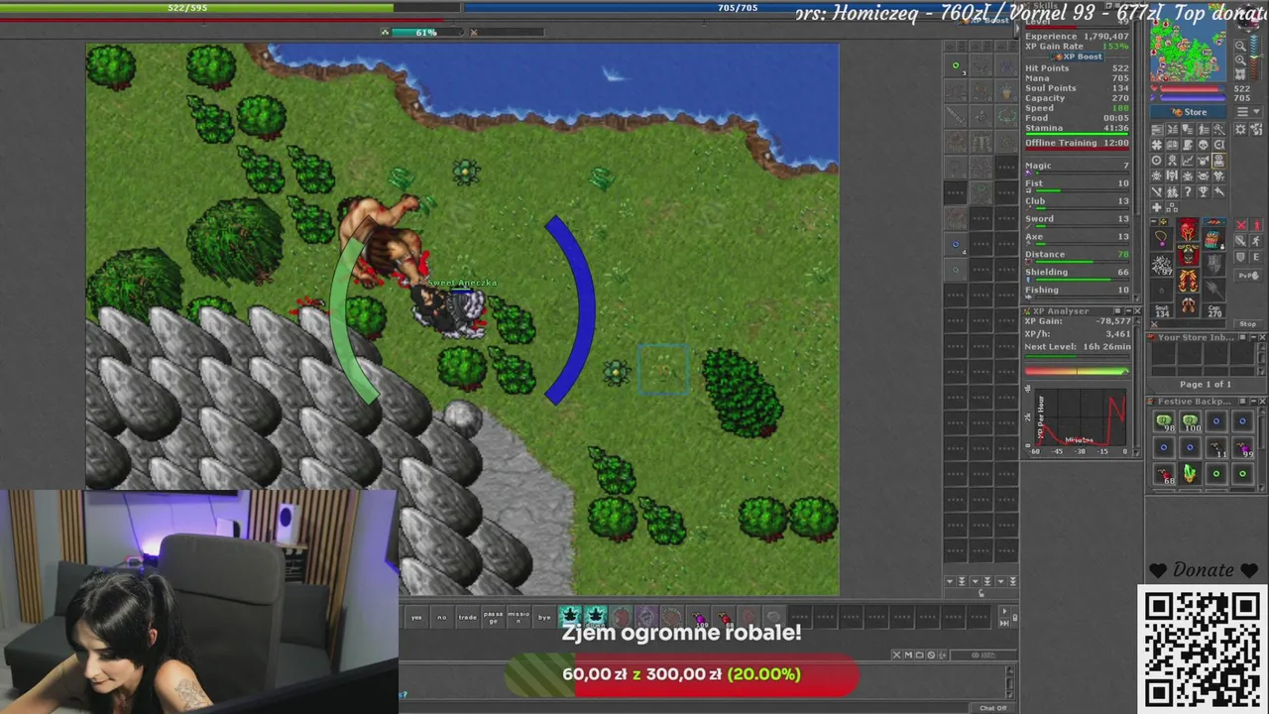Screen dimensions: 1269x714
Task: Say keyword passage to NPC
Action: coord(493,617)
